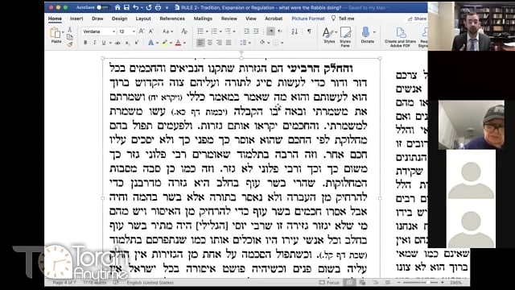Open the undo history dropdown arrow
Viewport: 515px width, 290px height.
coord(142,7)
